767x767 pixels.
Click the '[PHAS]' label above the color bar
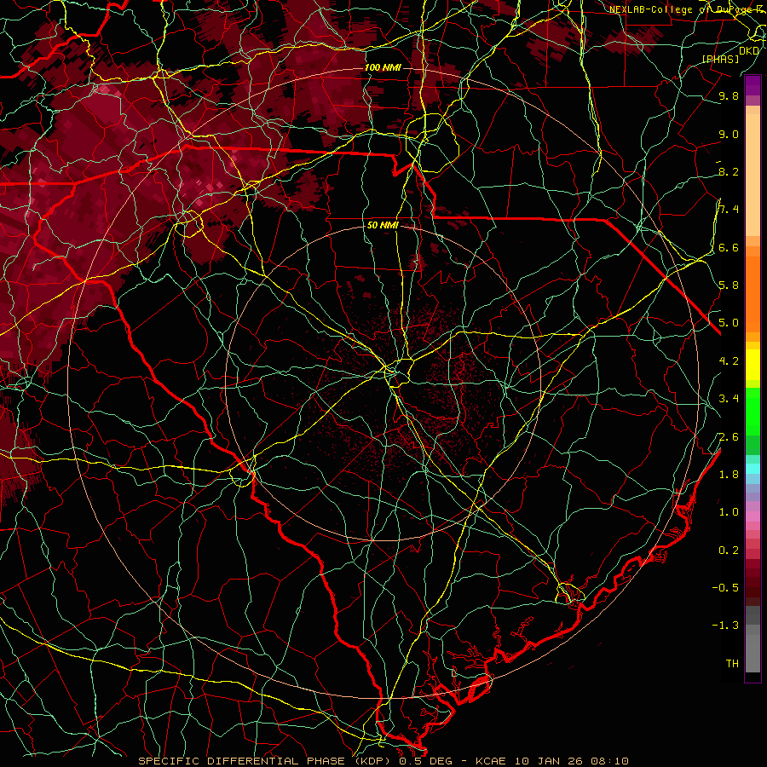tap(720, 60)
